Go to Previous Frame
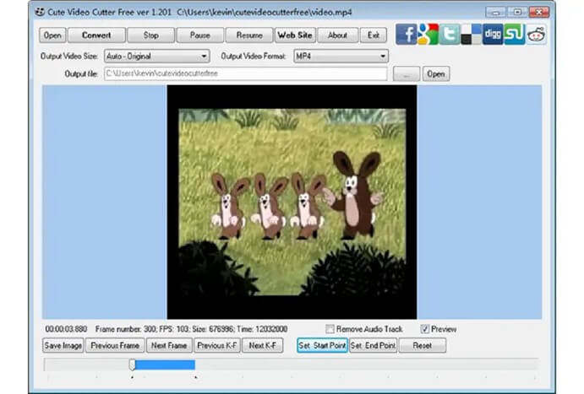 (115, 346)
